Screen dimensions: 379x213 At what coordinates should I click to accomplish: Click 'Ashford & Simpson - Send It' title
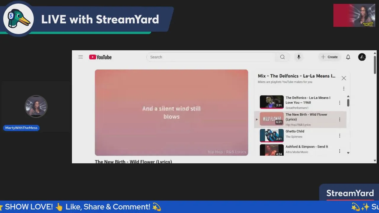[307, 147]
